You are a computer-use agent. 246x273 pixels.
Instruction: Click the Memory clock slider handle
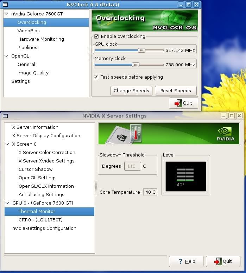pyautogui.click(x=135, y=65)
